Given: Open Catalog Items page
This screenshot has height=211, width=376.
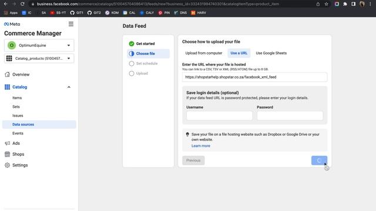Looking at the screenshot, I should 17,98.
